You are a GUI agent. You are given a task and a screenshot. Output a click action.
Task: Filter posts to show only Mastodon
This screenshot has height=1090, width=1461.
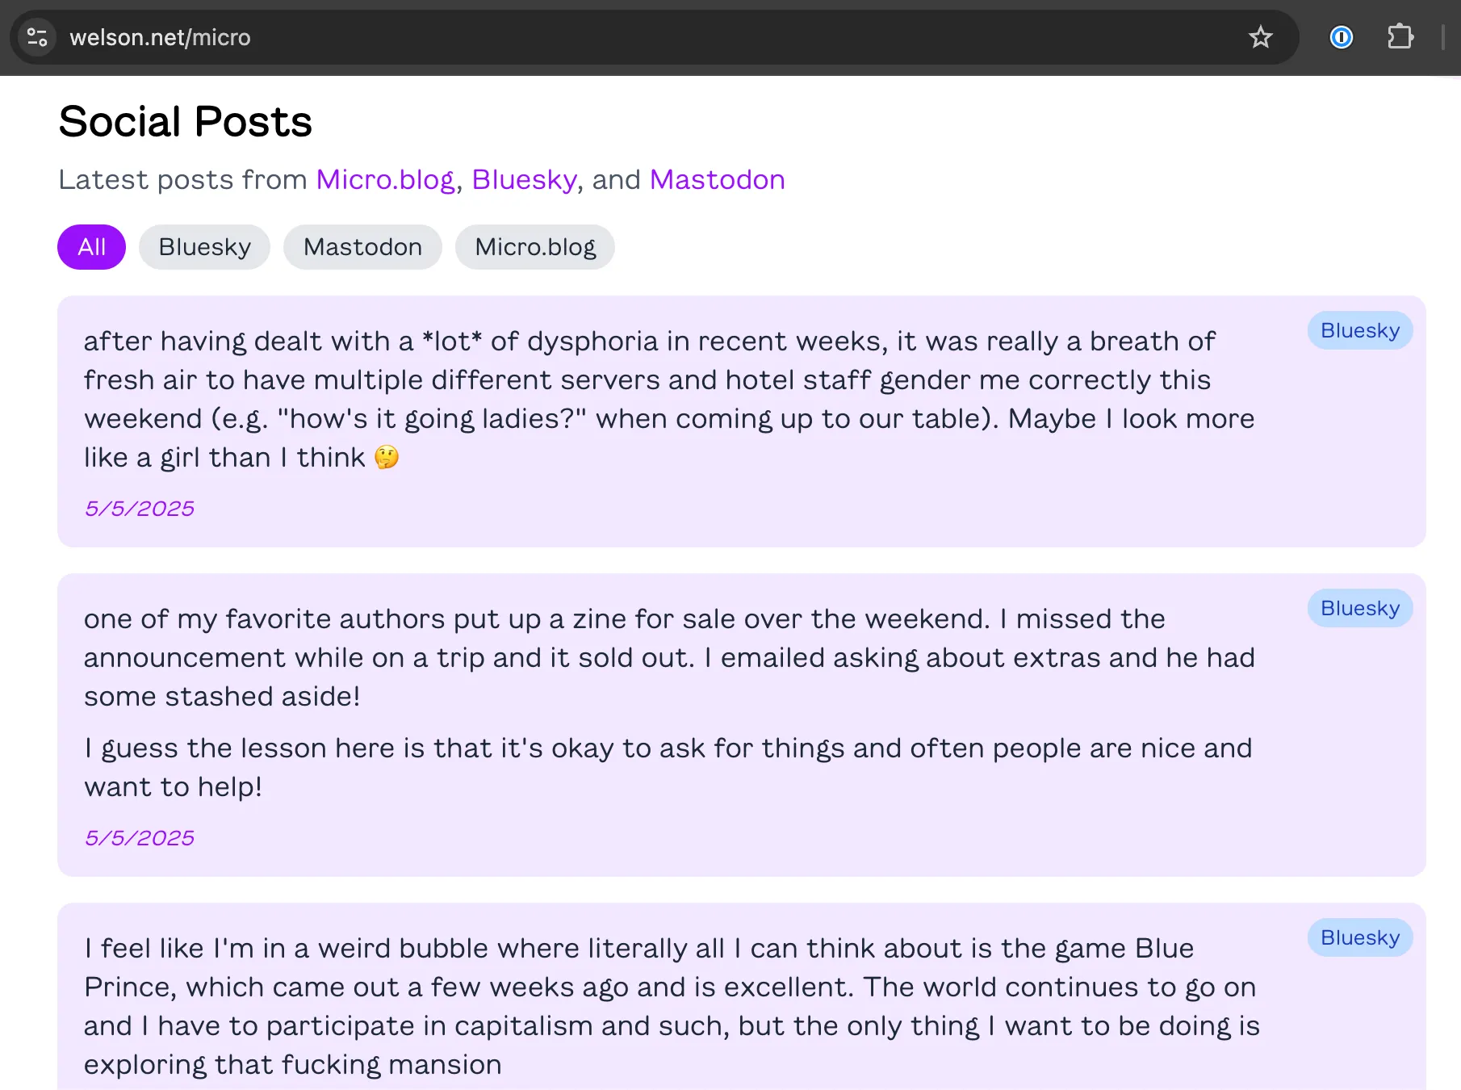(x=362, y=247)
